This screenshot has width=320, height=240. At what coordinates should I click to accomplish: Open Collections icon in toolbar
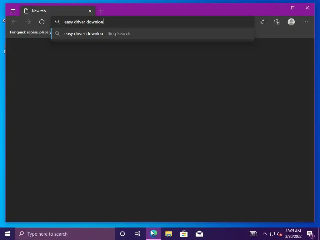click(x=277, y=22)
